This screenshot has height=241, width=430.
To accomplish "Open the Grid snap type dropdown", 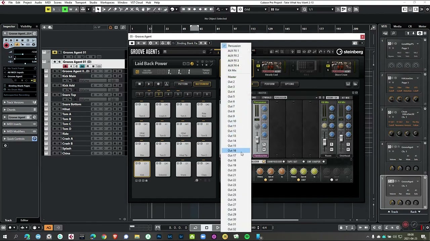I will pos(256,9).
